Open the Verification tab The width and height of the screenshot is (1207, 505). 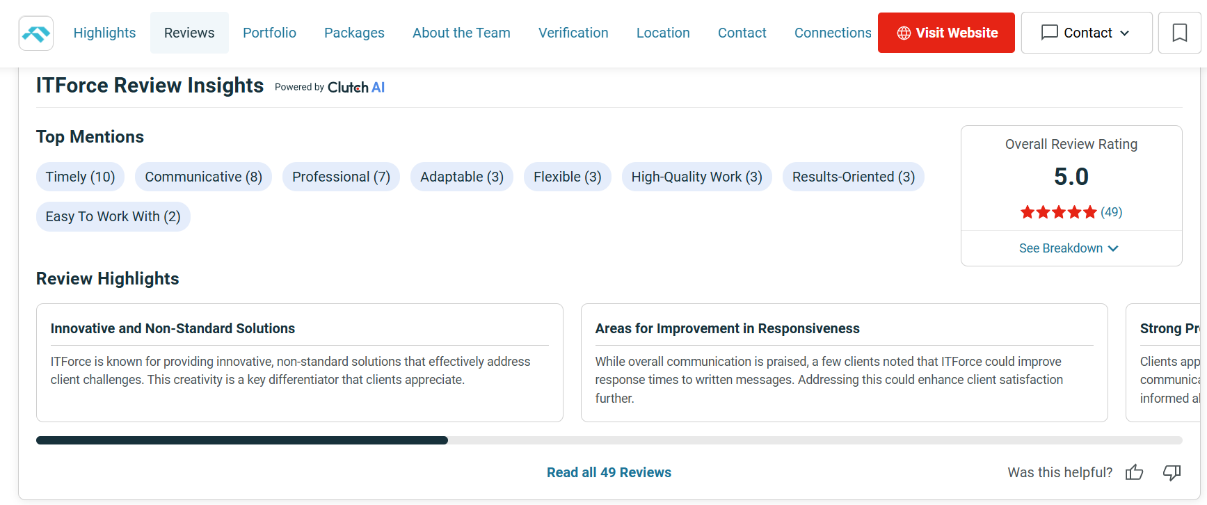tap(573, 33)
